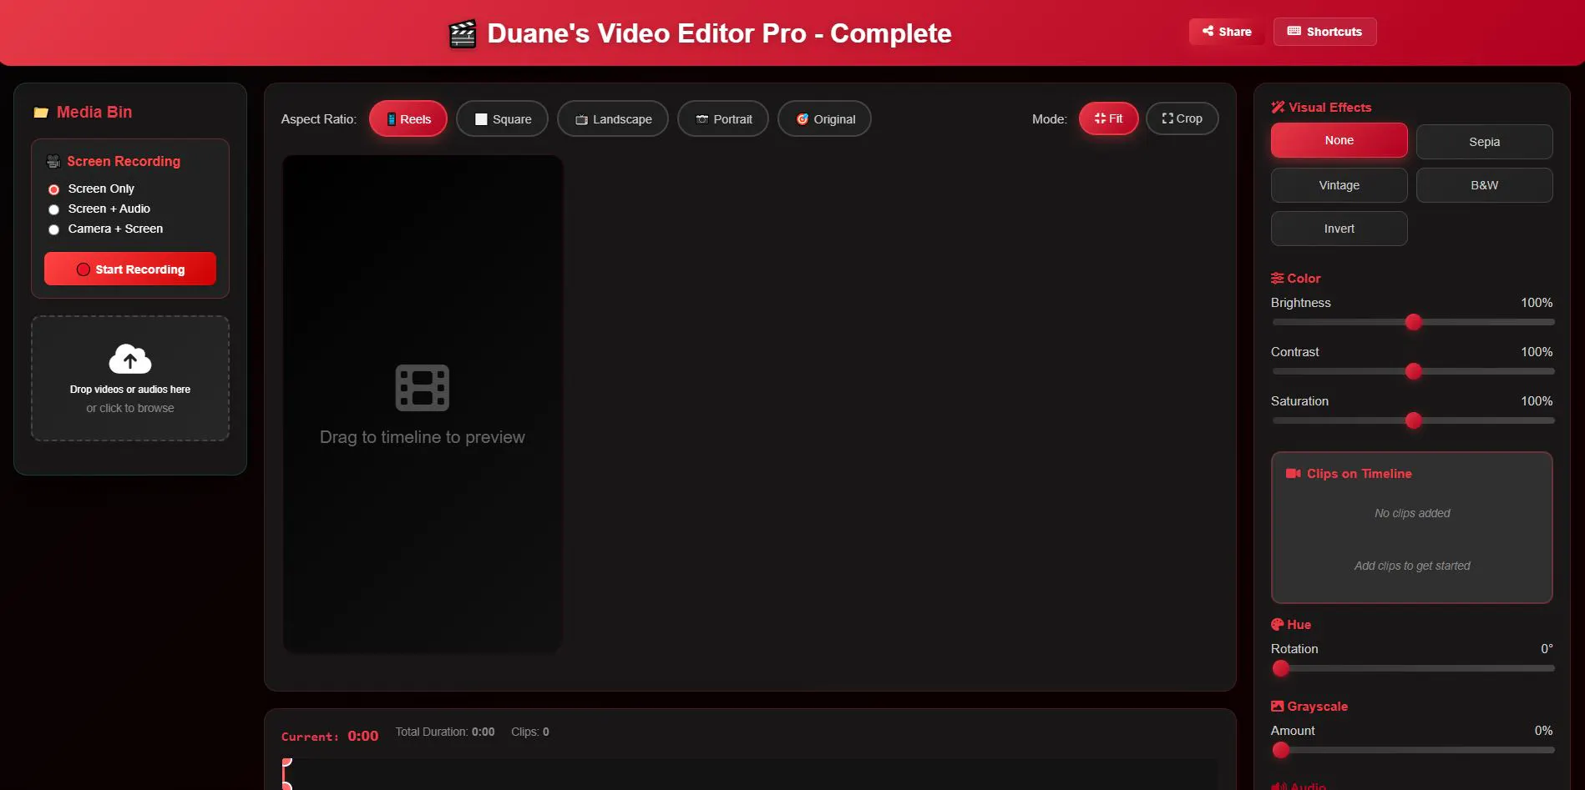
Task: Click the Grayscale Amount 0% value
Action: coord(1543,731)
